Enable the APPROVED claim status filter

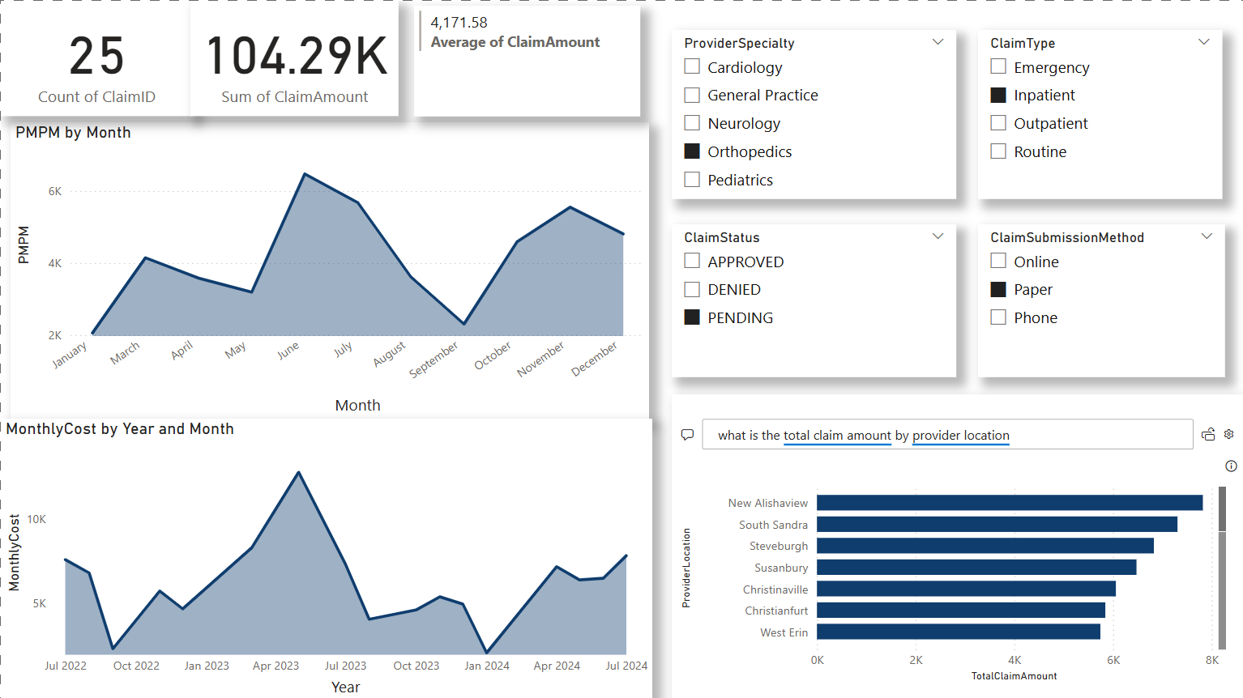click(x=692, y=261)
